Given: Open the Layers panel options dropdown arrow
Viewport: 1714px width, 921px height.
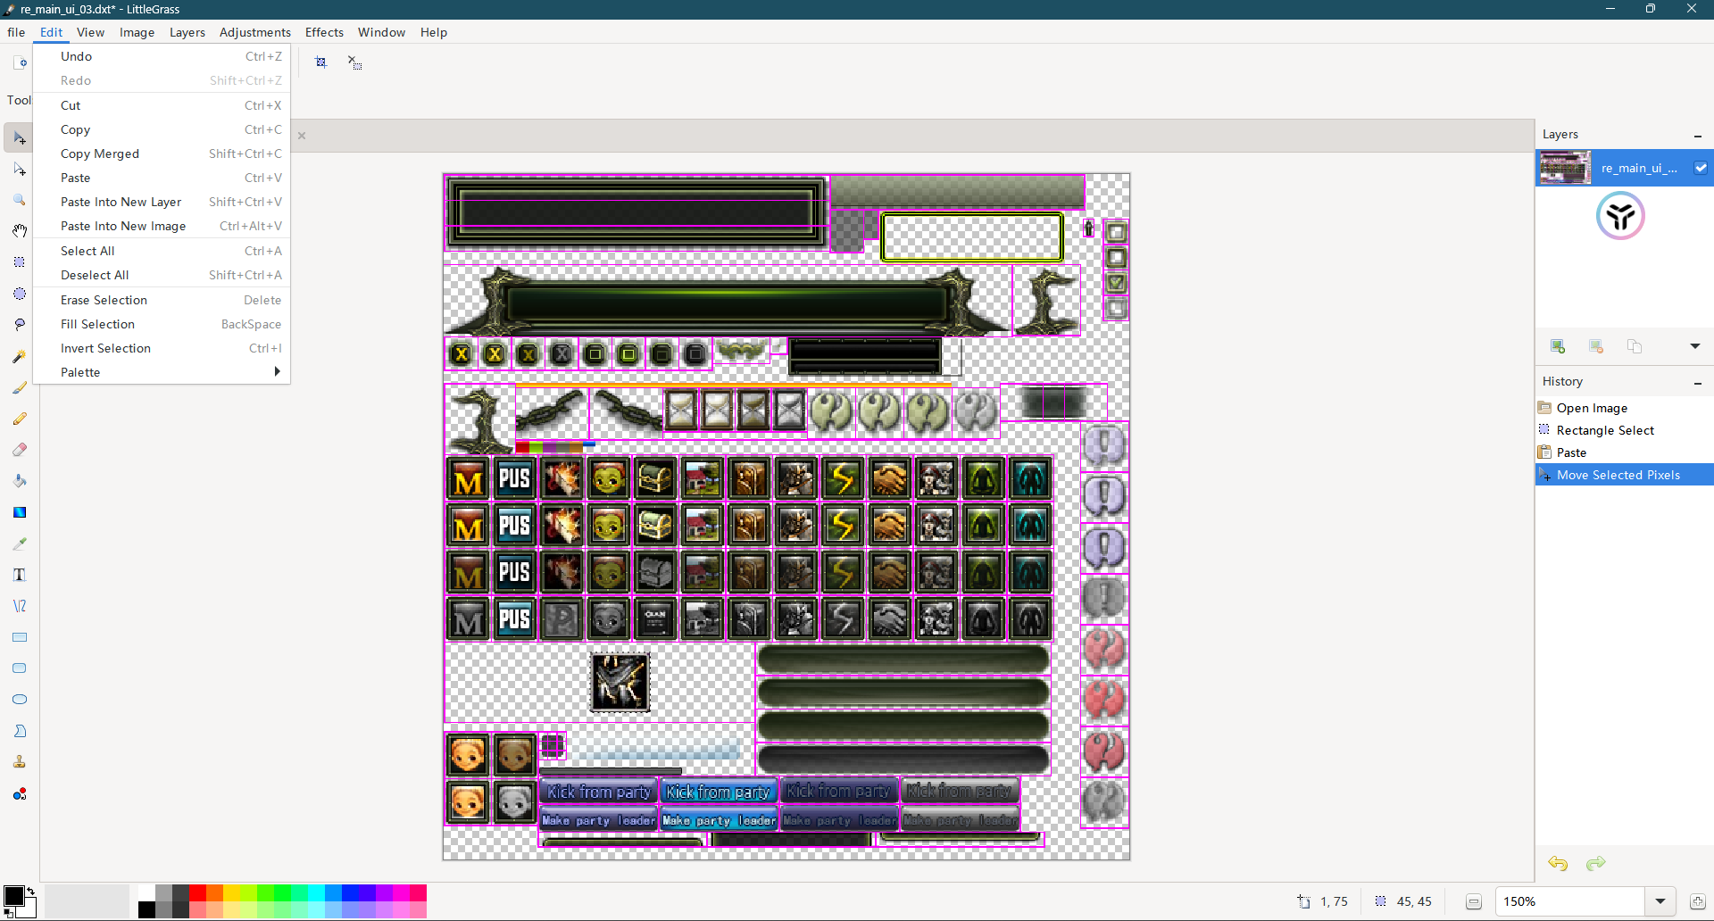Looking at the screenshot, I should (1695, 346).
